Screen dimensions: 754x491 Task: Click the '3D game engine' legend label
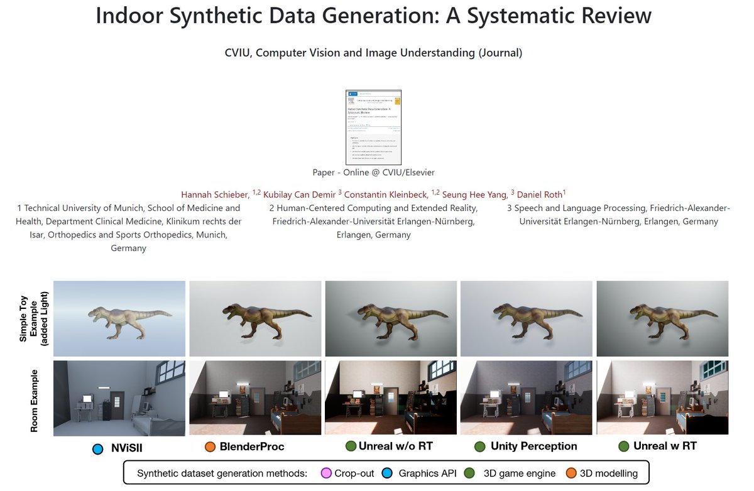(x=520, y=473)
